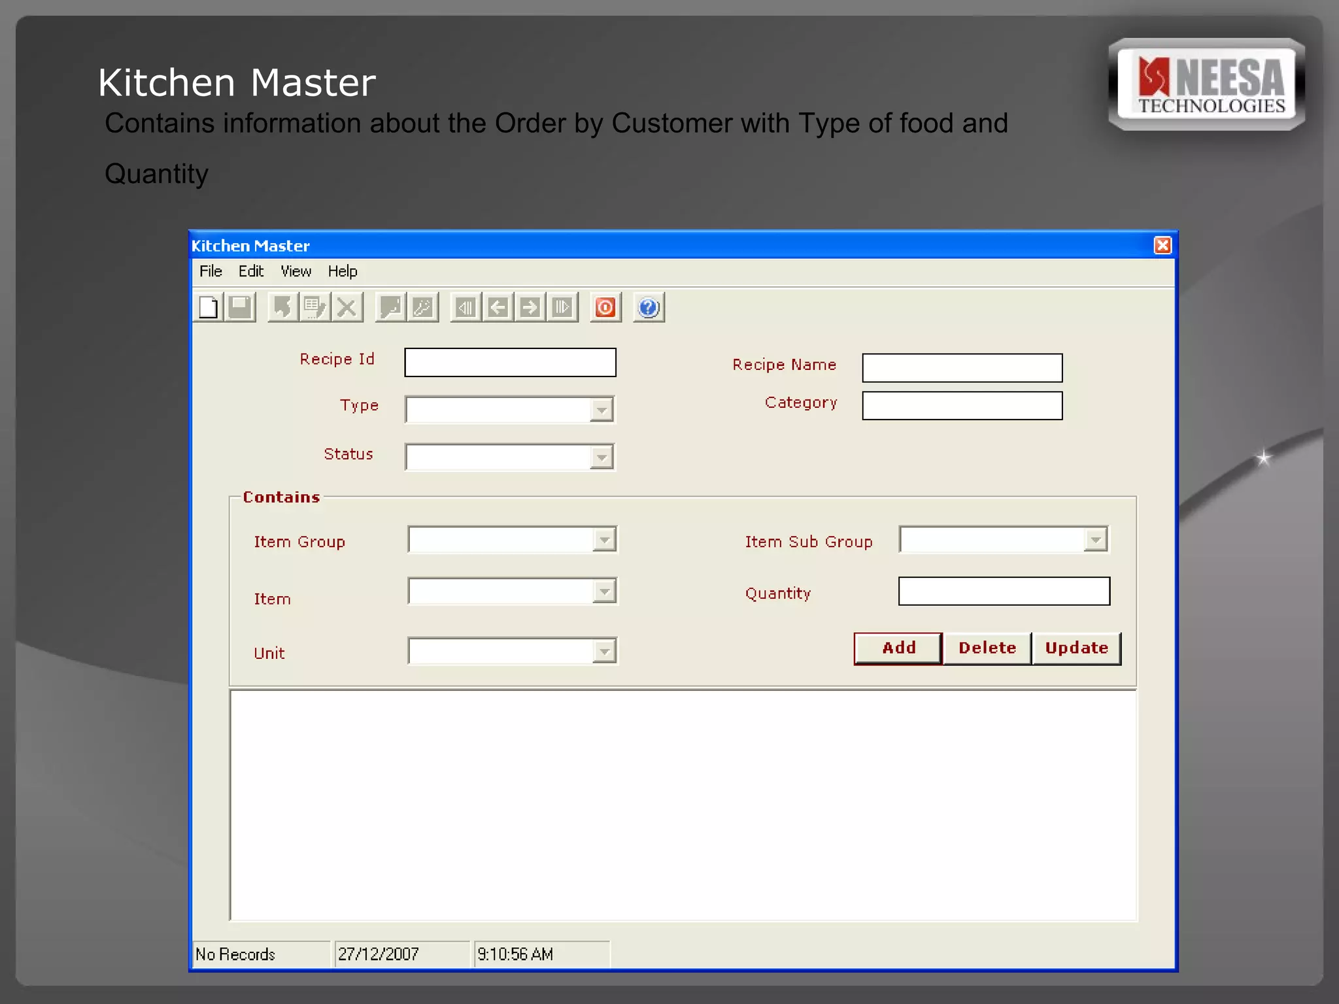Image resolution: width=1339 pixels, height=1004 pixels.
Task: Click the red exit power icon
Action: pos(605,307)
